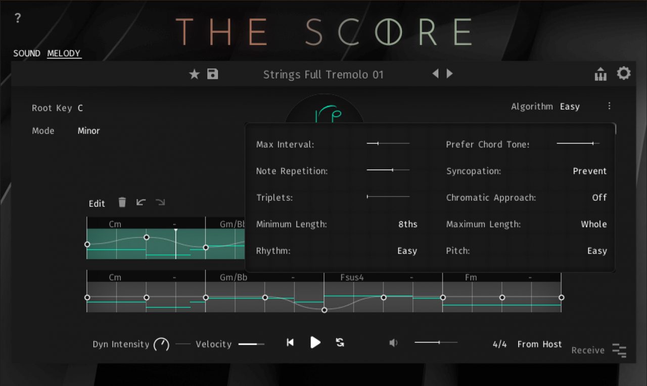Change Minimum Length from 8ths
This screenshot has height=386, width=647.
408,224
